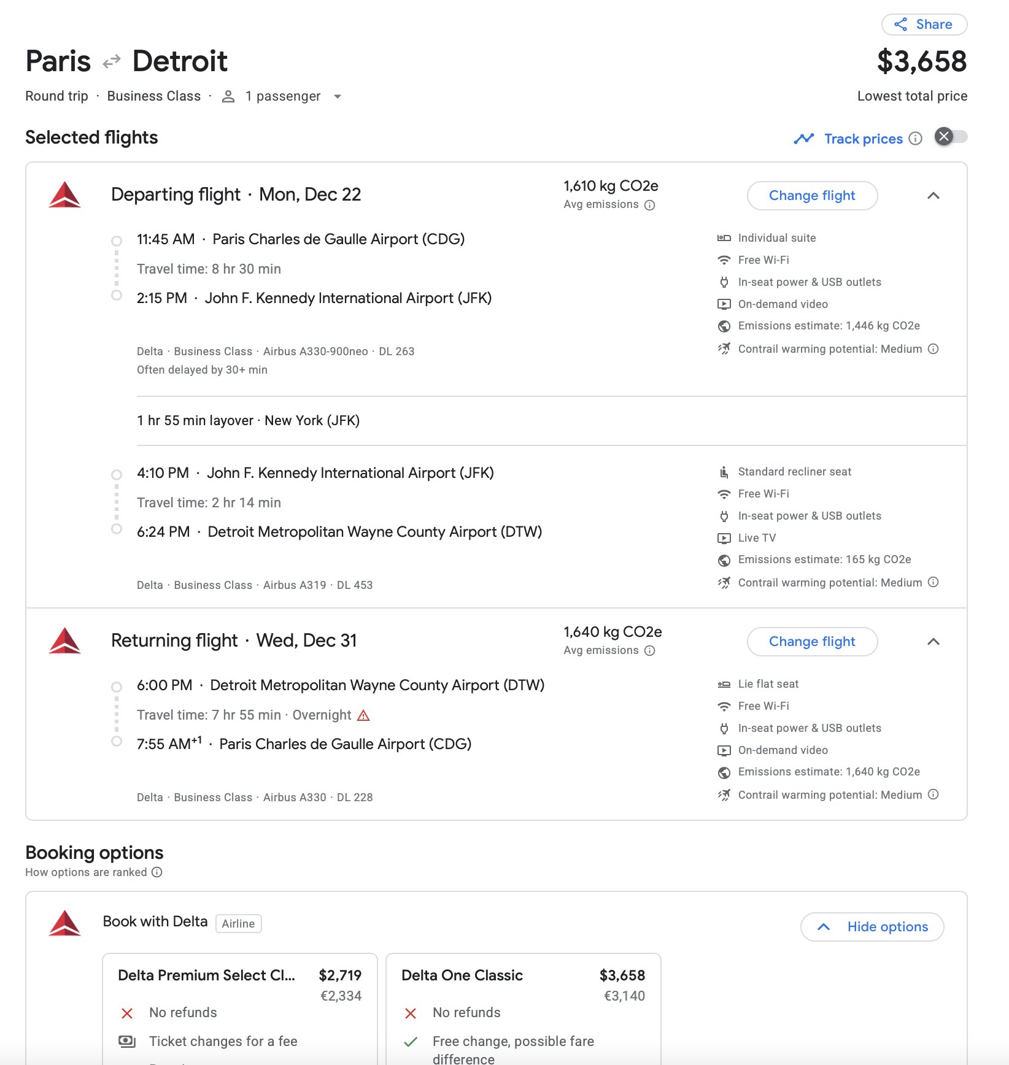This screenshot has width=1009, height=1065.
Task: Click the Avg emissions info icon for departing flight
Action: coord(649,206)
